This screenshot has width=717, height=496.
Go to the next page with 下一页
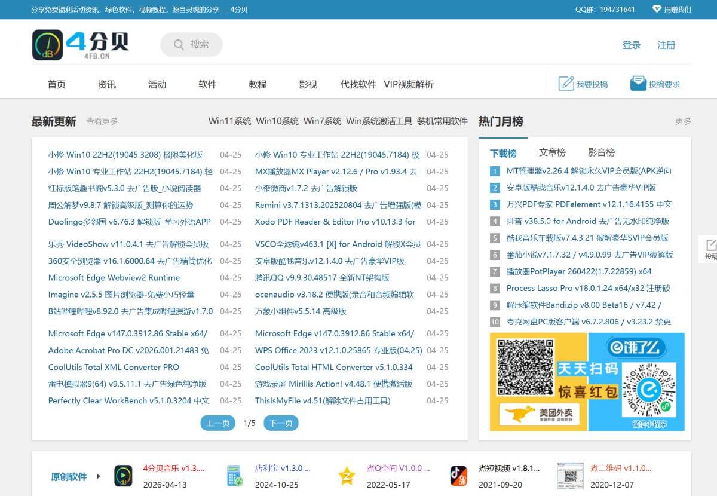[281, 423]
